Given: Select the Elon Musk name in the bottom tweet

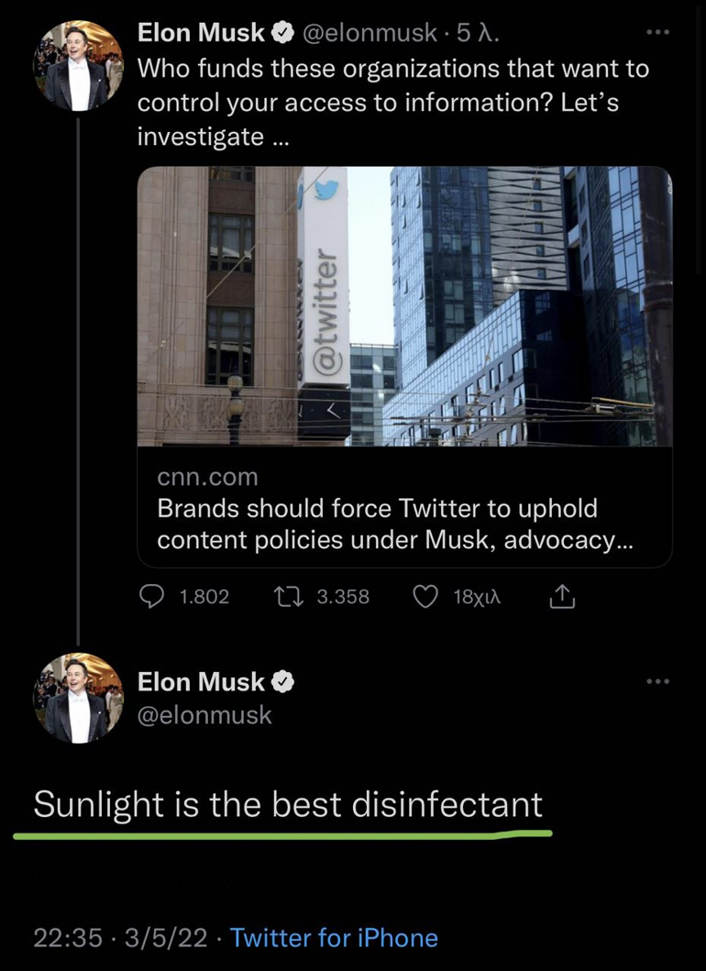Looking at the screenshot, I should point(201,682).
